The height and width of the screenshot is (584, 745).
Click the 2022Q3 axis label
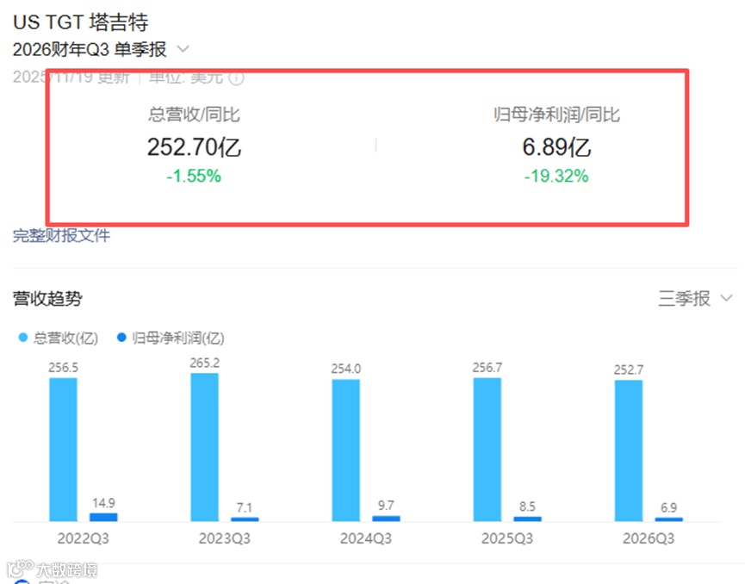point(84,538)
